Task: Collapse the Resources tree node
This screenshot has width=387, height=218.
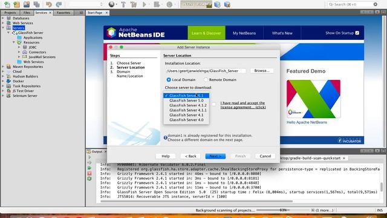Action: tap(14, 42)
